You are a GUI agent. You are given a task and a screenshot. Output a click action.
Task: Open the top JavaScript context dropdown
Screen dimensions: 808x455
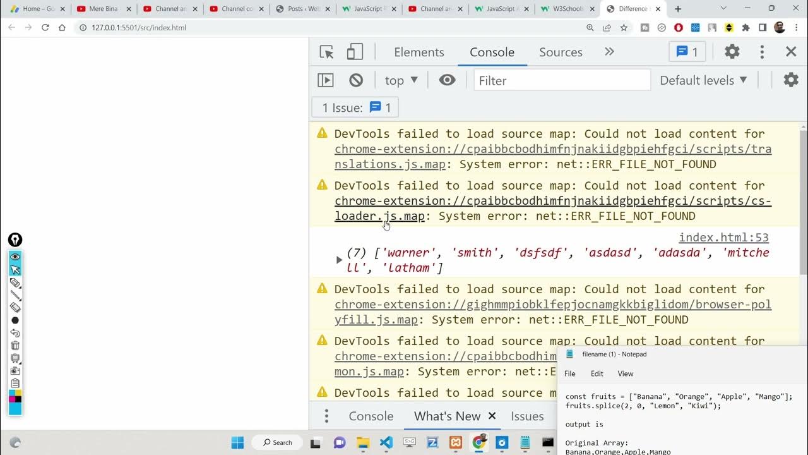[x=401, y=80]
